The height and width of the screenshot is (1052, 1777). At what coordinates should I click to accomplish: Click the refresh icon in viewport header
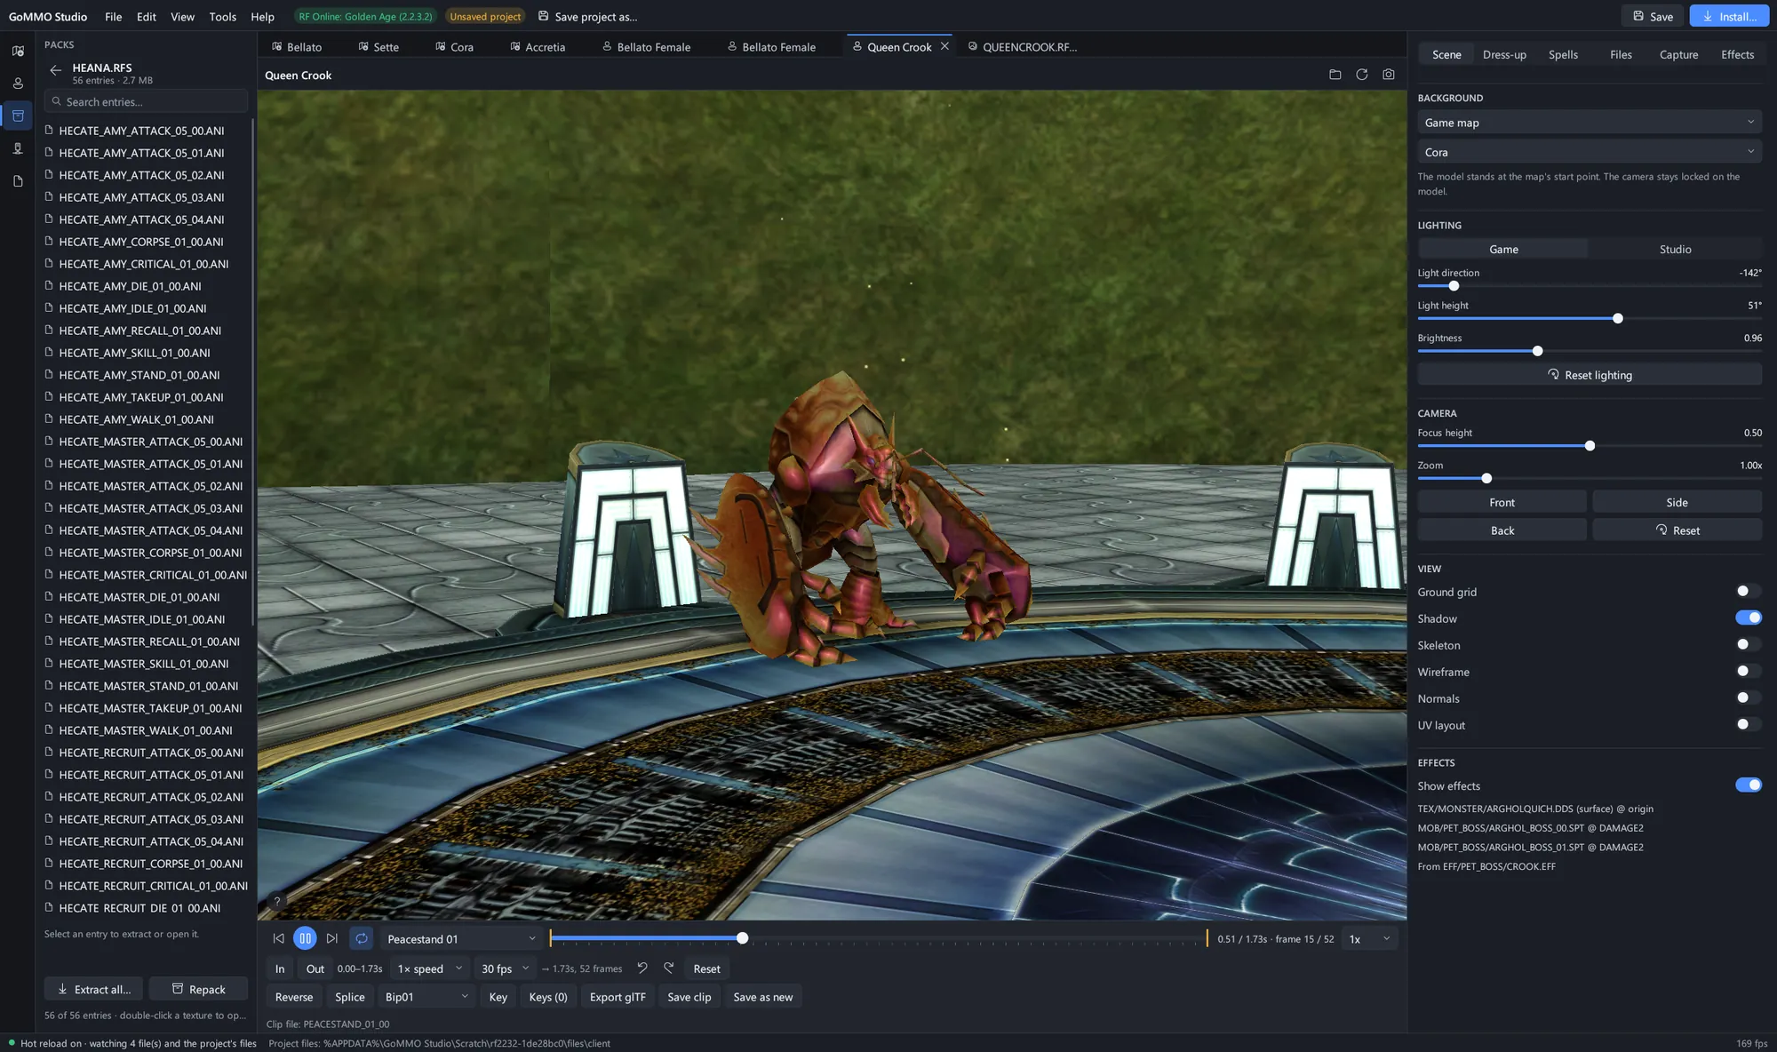pos(1361,75)
